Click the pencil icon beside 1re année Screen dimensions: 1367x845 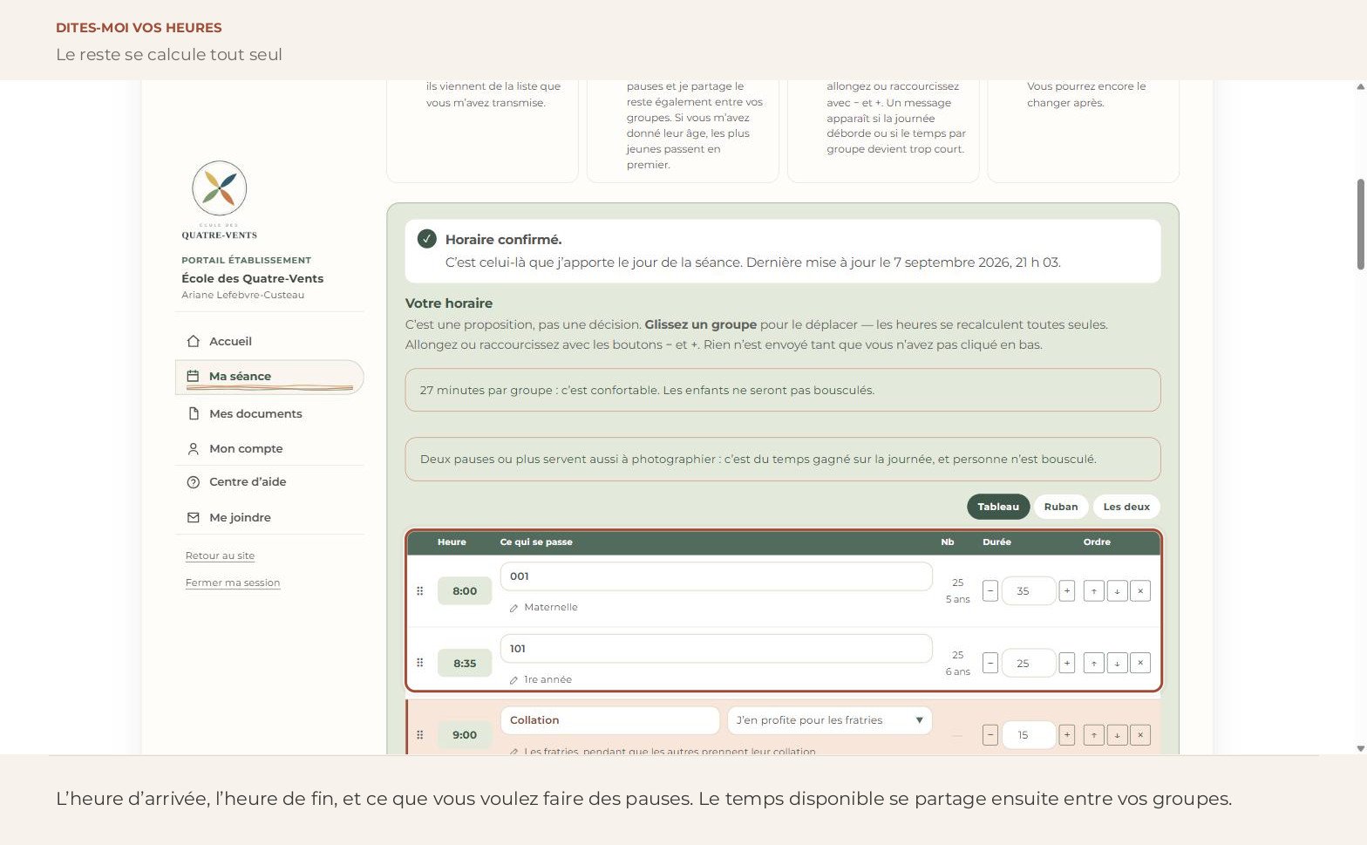tap(514, 680)
